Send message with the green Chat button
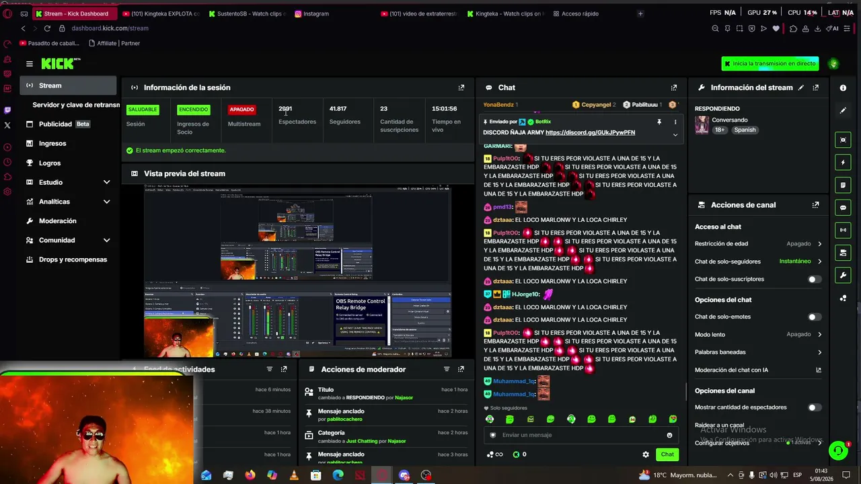This screenshot has height=484, width=861. 667,454
